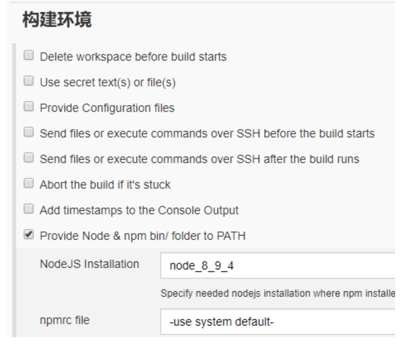Enable Delete workspace before build starts checkbox
The height and width of the screenshot is (348, 419).
click(x=29, y=55)
